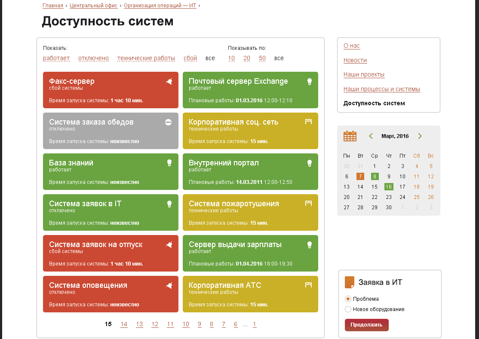Select the Проблема radio option
The height and width of the screenshot is (339, 479).
pos(348,299)
